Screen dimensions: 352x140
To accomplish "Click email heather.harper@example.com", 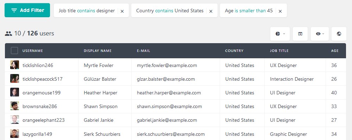I will [169, 93].
